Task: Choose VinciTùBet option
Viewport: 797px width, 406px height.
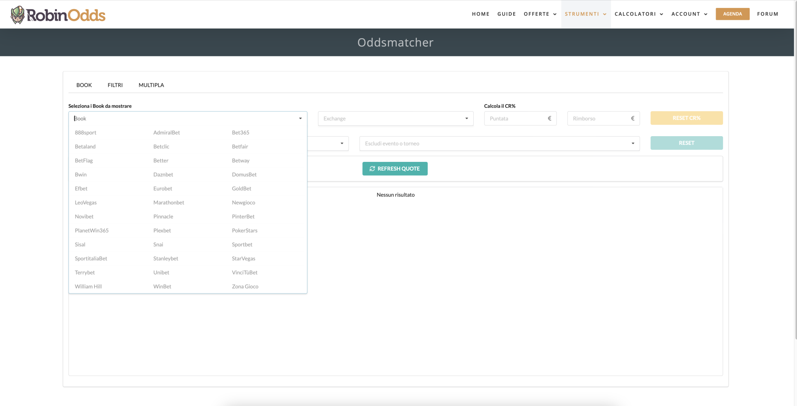Action: 244,273
